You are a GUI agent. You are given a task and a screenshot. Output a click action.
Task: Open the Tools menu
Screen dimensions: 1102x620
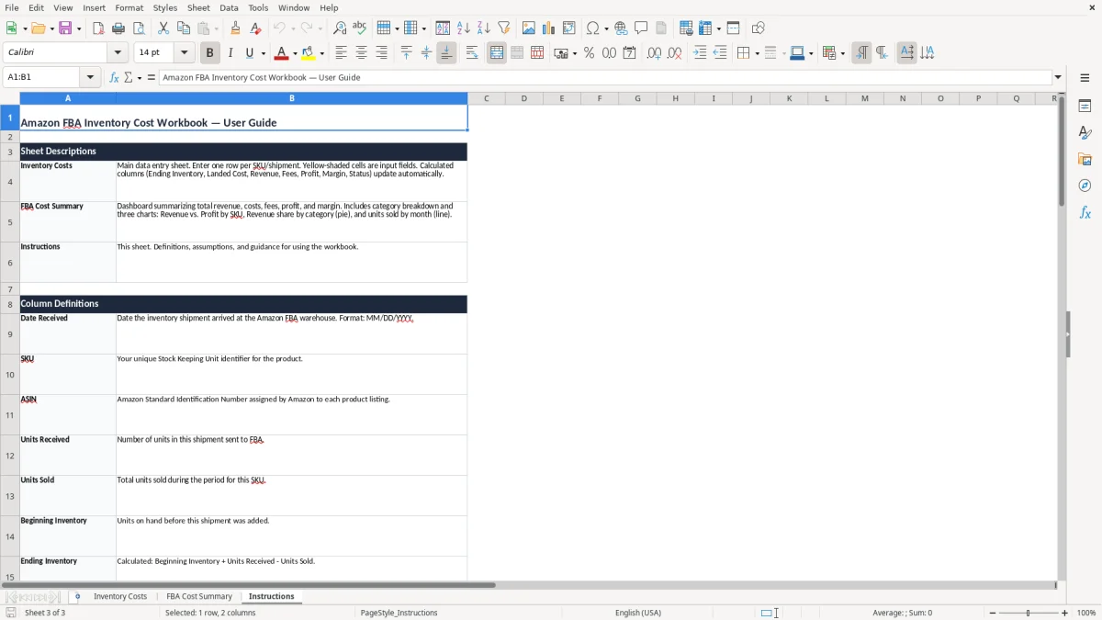(x=258, y=7)
